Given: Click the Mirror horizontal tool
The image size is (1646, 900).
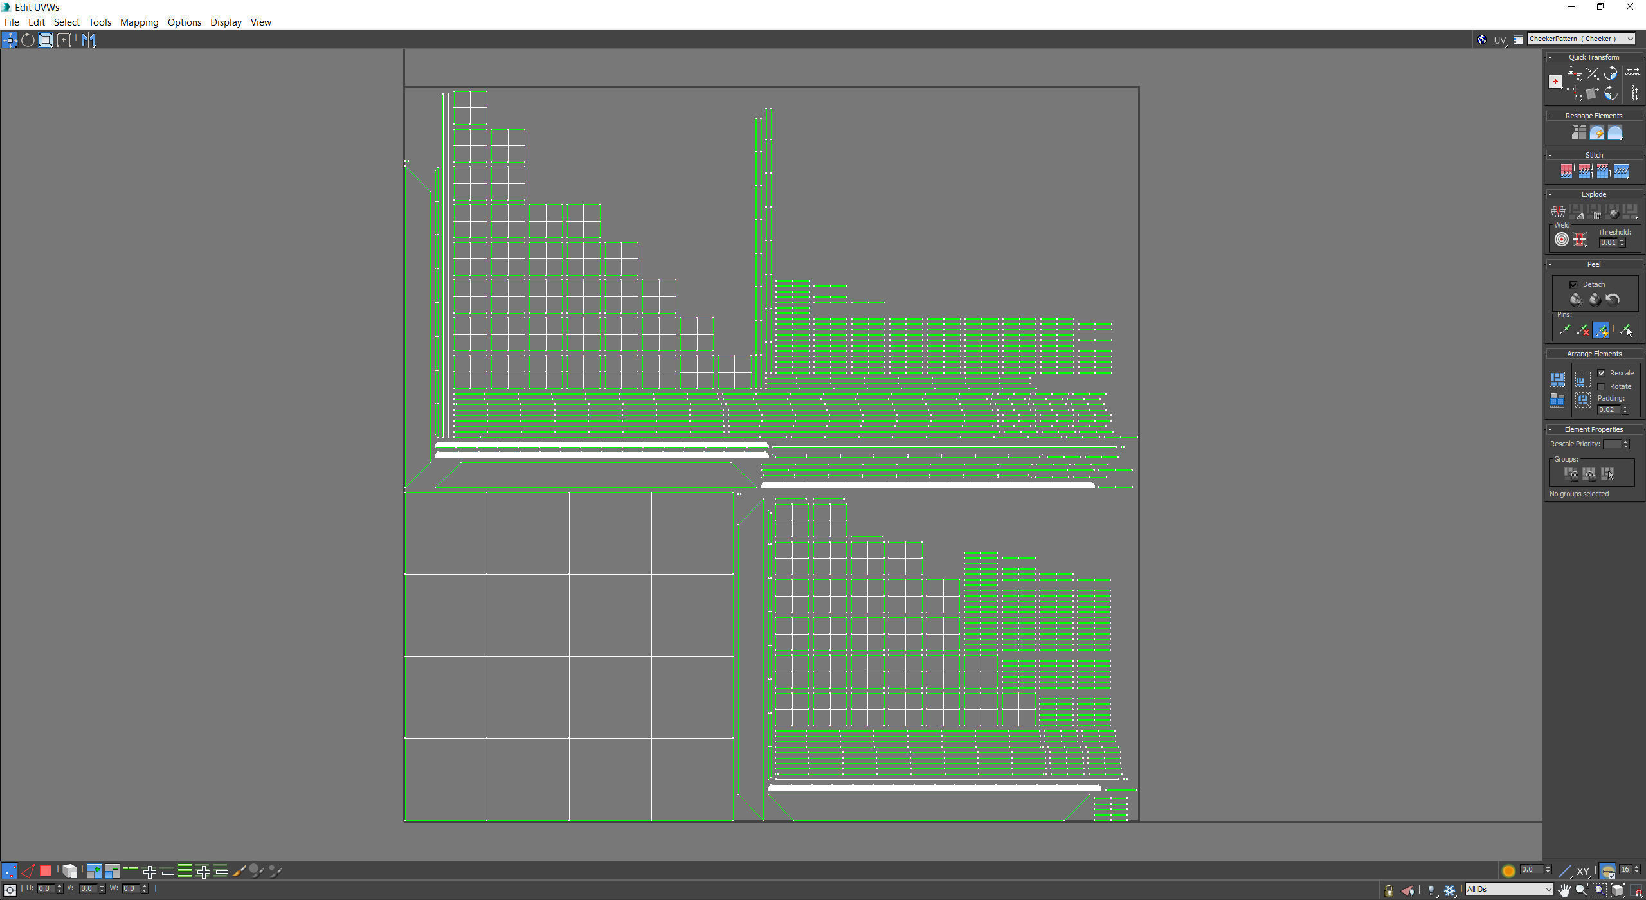Looking at the screenshot, I should tap(89, 40).
